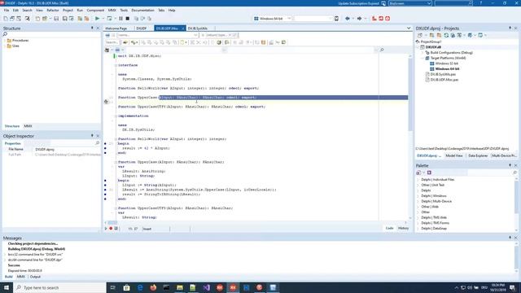The image size is (521, 293).
Task: Switch to the DX.IB.SysUtils editor tab
Action: coord(198,28)
